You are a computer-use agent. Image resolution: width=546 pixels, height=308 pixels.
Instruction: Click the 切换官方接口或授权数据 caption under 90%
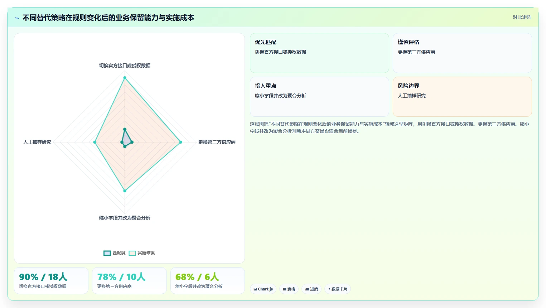click(43, 287)
